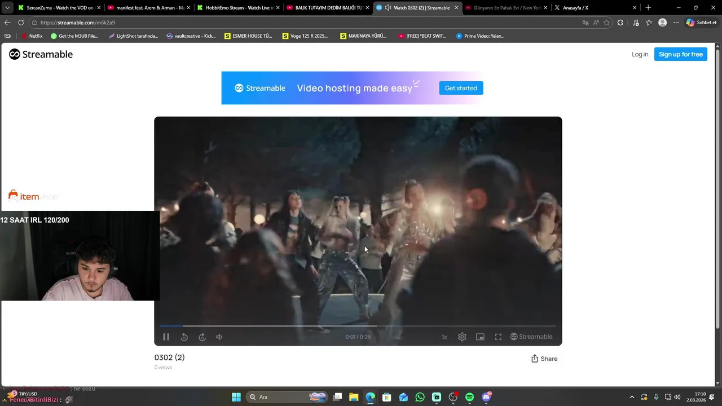
Task: Click the translate page icon
Action: coord(585,23)
